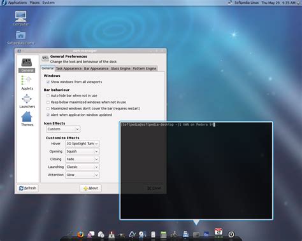Open awn-manager window menu icon in title bar

point(19,51)
